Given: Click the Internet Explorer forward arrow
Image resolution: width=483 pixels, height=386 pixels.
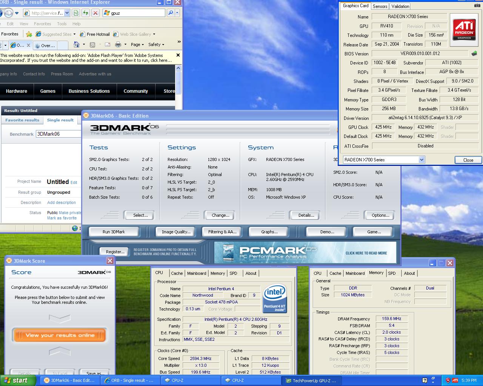Looking at the screenshot, I should 8,13.
